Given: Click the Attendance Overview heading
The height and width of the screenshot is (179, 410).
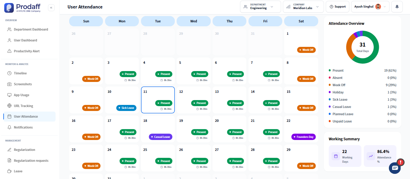Looking at the screenshot, I should point(346,23).
